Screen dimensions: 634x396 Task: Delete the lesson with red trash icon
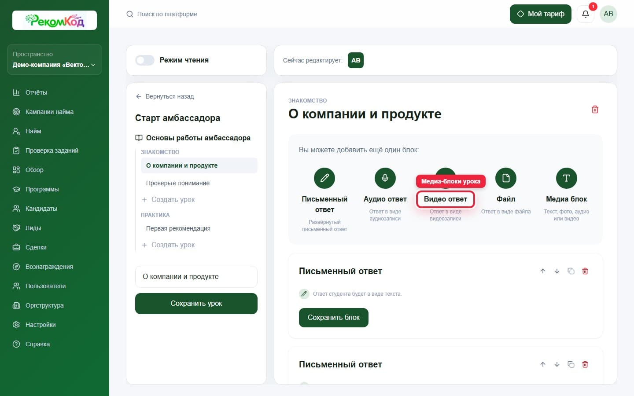595,110
